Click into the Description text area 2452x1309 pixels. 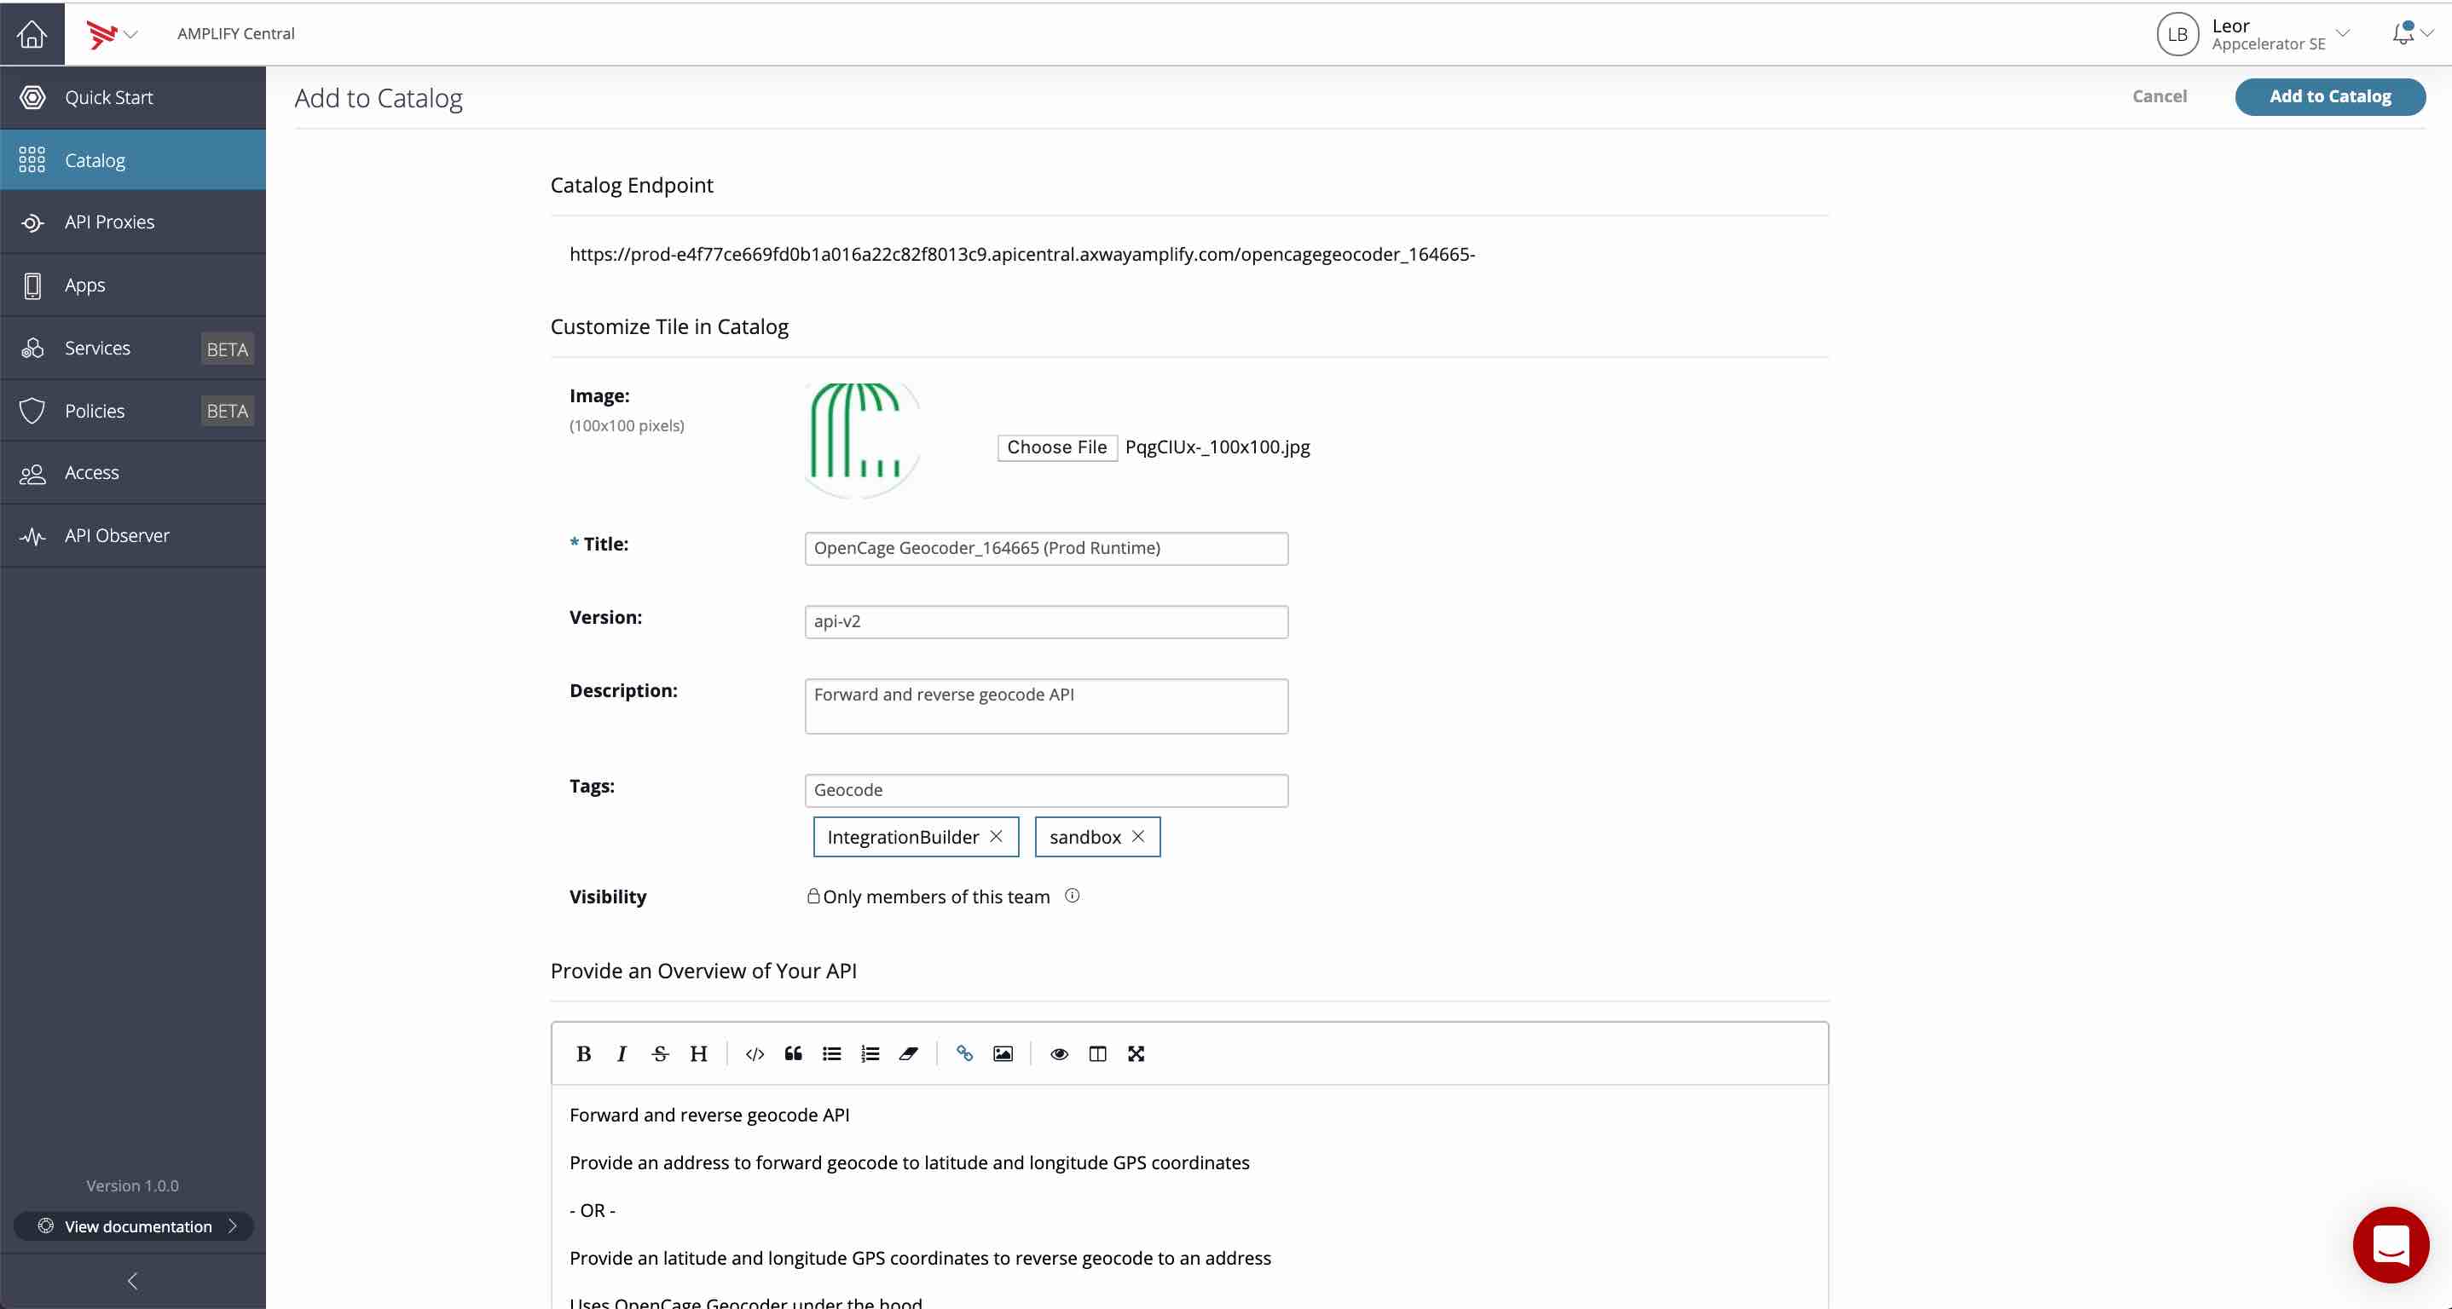pyautogui.click(x=1046, y=706)
